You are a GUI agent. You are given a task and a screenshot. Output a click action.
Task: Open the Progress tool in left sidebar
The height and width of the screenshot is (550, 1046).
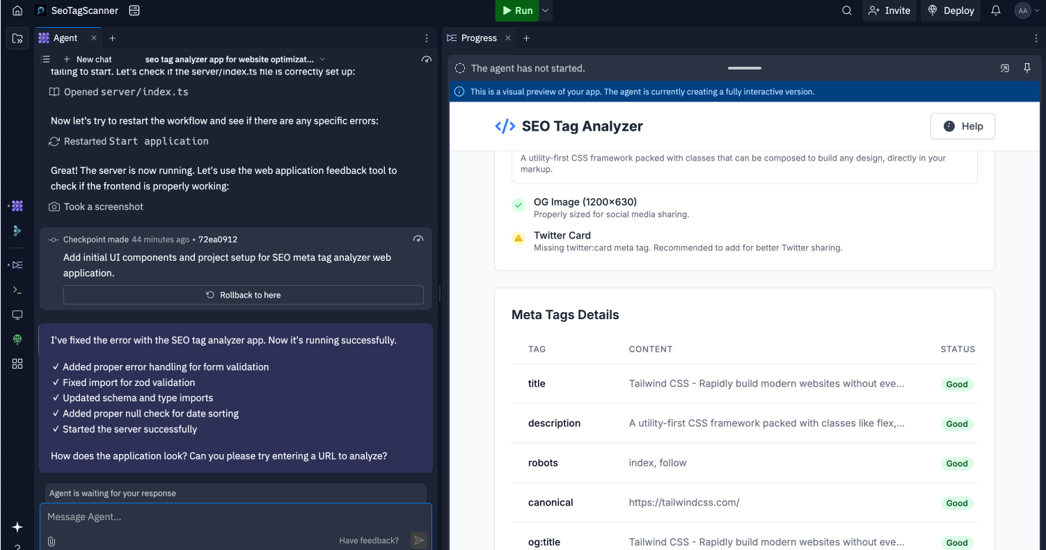tap(17, 265)
